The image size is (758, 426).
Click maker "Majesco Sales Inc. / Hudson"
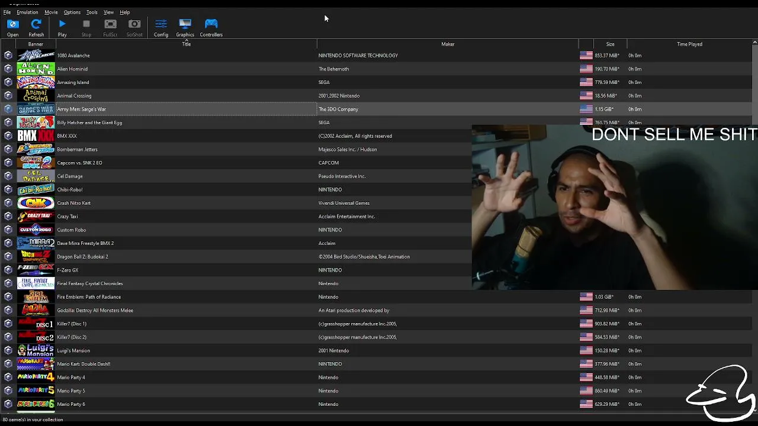[x=348, y=150]
